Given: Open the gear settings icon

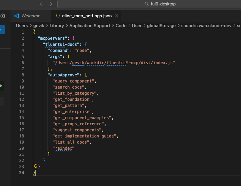Looking at the screenshot, I should [3, 16].
